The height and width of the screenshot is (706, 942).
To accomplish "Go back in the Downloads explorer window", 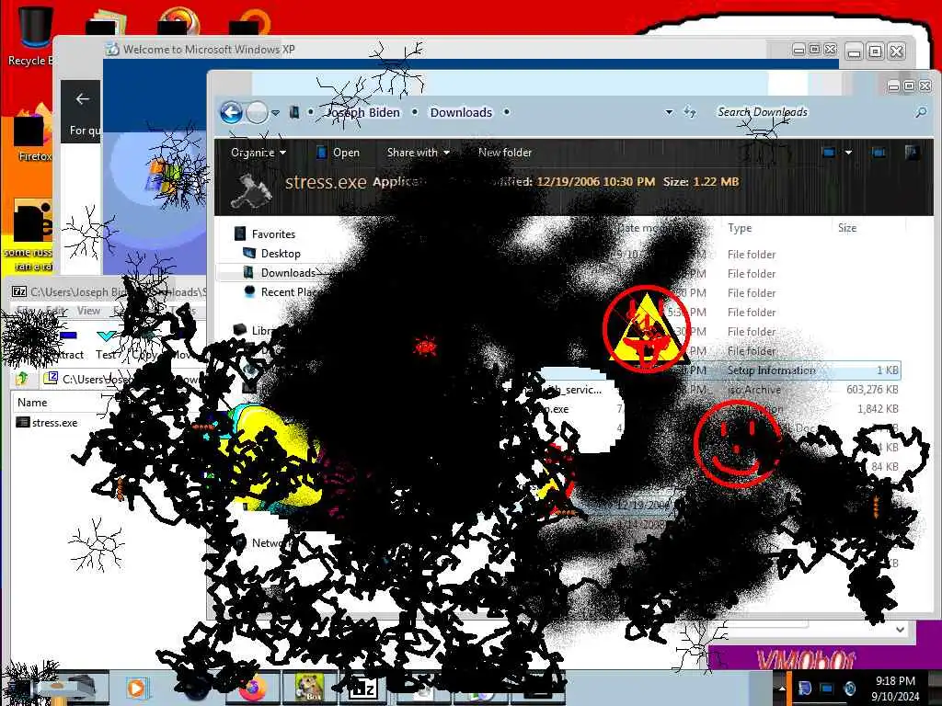I will coord(231,112).
